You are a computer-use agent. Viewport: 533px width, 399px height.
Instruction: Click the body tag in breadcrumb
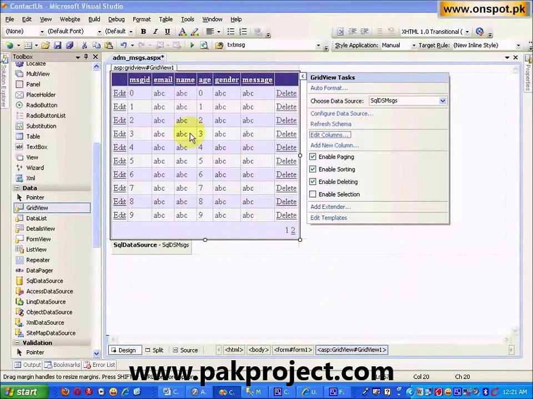click(x=258, y=350)
